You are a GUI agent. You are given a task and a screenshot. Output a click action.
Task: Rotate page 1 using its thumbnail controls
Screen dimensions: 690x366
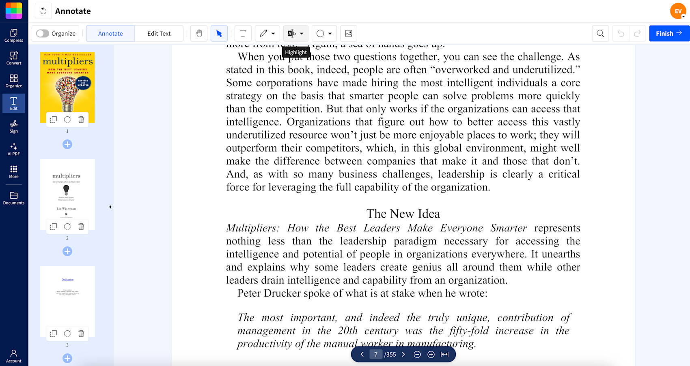(67, 120)
